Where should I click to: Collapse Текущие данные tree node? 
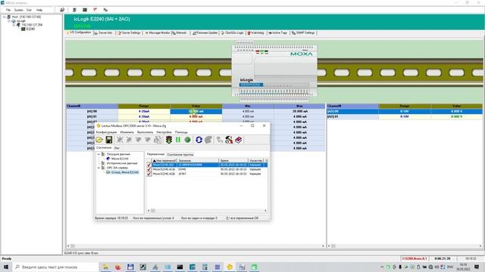pos(99,154)
